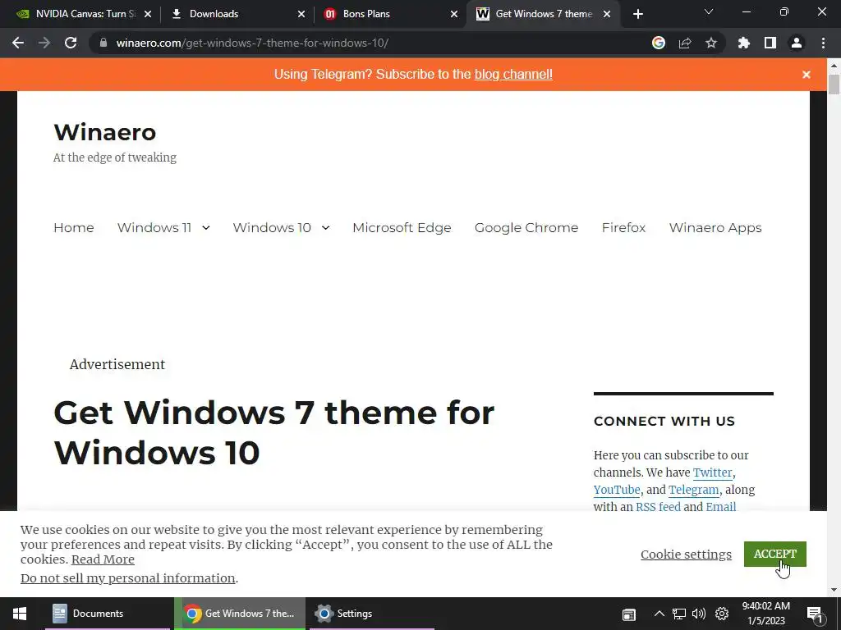Open network status tray icon
The height and width of the screenshot is (630, 841).
coord(679,614)
